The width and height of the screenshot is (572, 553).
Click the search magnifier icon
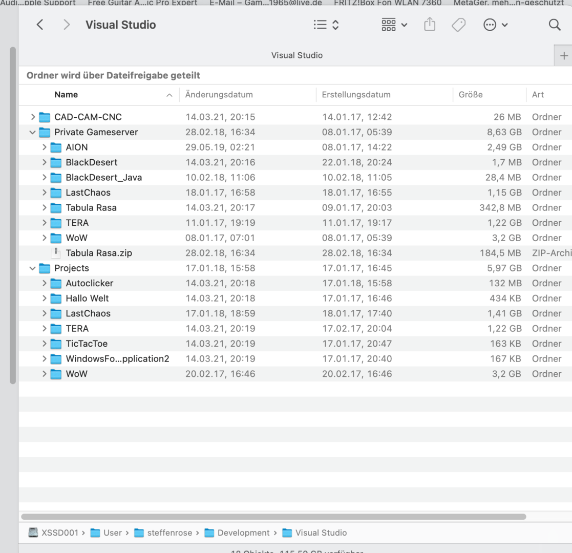[x=554, y=25]
